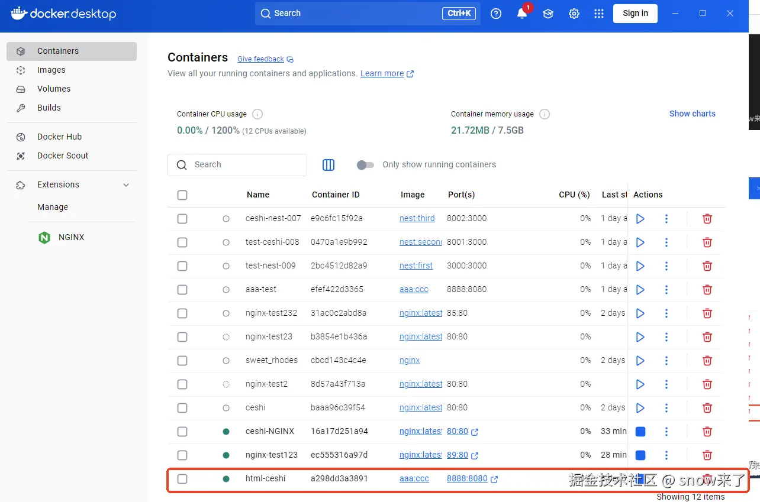760x502 pixels.
Task: Click Manage under Extensions
Action: click(x=53, y=208)
